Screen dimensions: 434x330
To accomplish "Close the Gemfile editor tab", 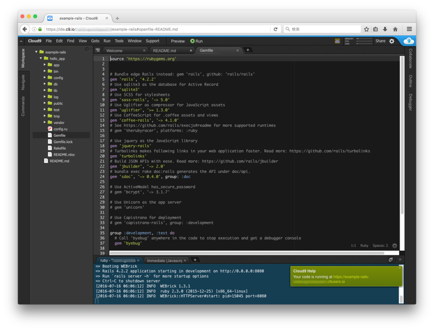I will 237,50.
